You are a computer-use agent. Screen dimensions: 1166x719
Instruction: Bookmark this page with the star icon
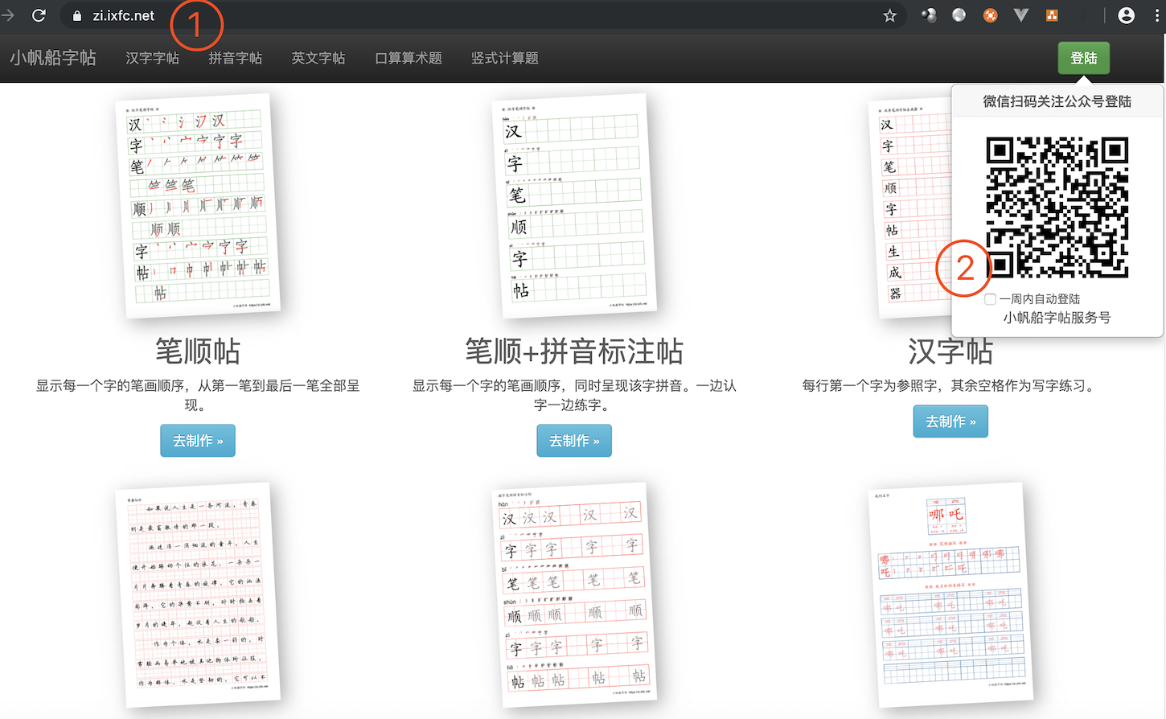889,15
